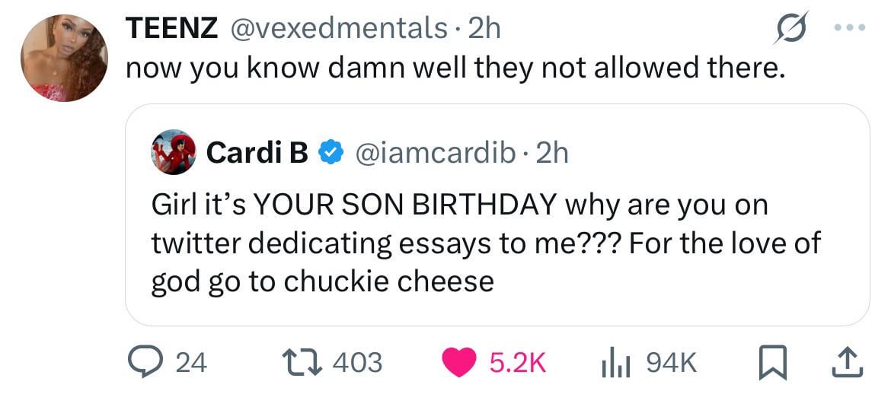This screenshot has height=410, width=891.
Task: Open Cardi B's small avatar
Action: pyautogui.click(x=174, y=152)
